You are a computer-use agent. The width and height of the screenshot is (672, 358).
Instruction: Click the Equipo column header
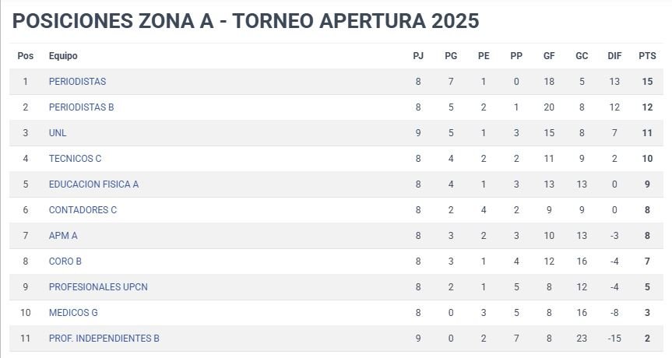63,56
